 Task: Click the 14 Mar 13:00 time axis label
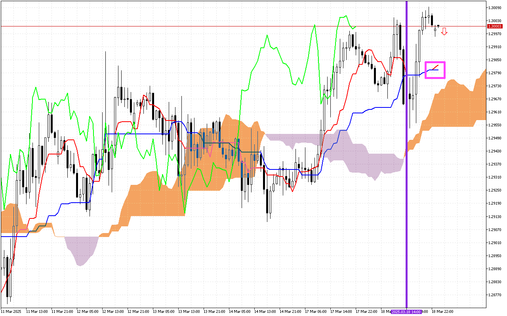tap(265, 312)
